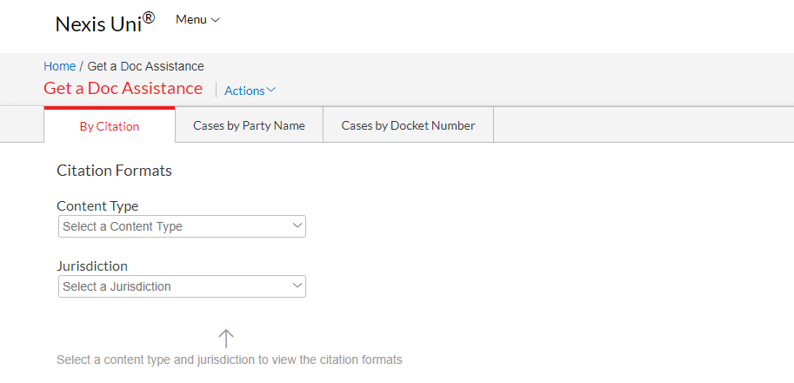
Task: Click the citation formats hint text
Action: pos(230,360)
